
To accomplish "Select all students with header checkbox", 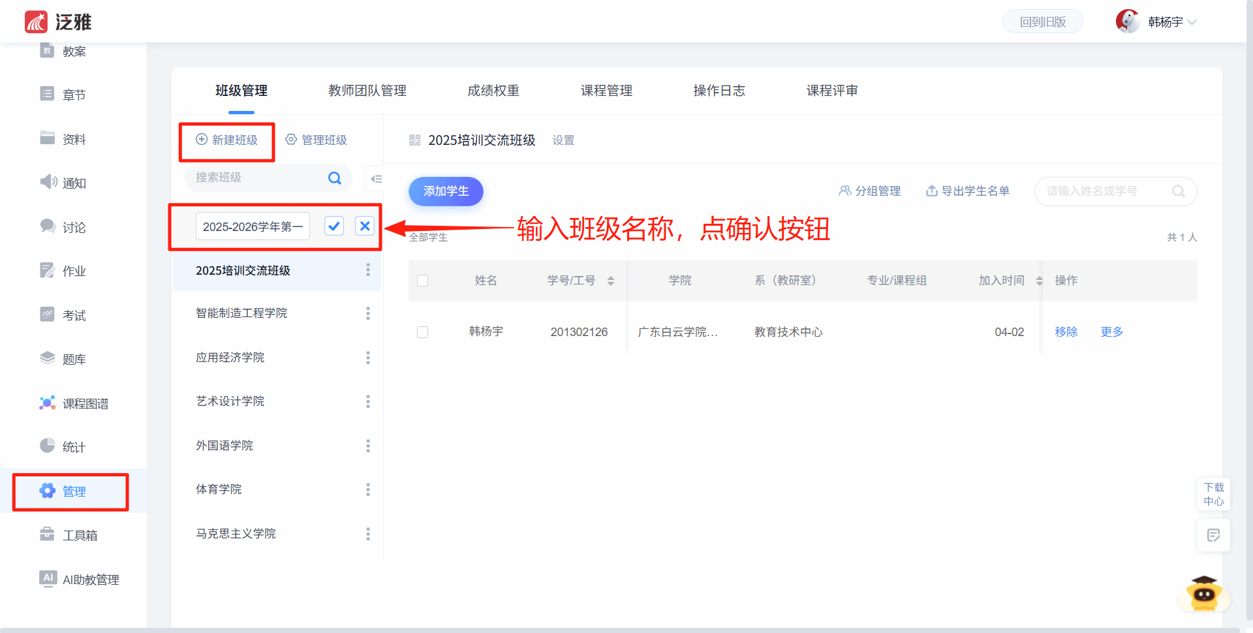I will coord(423,281).
